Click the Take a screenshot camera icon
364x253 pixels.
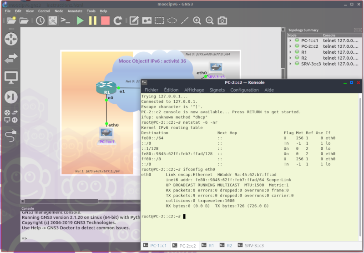coord(222,20)
